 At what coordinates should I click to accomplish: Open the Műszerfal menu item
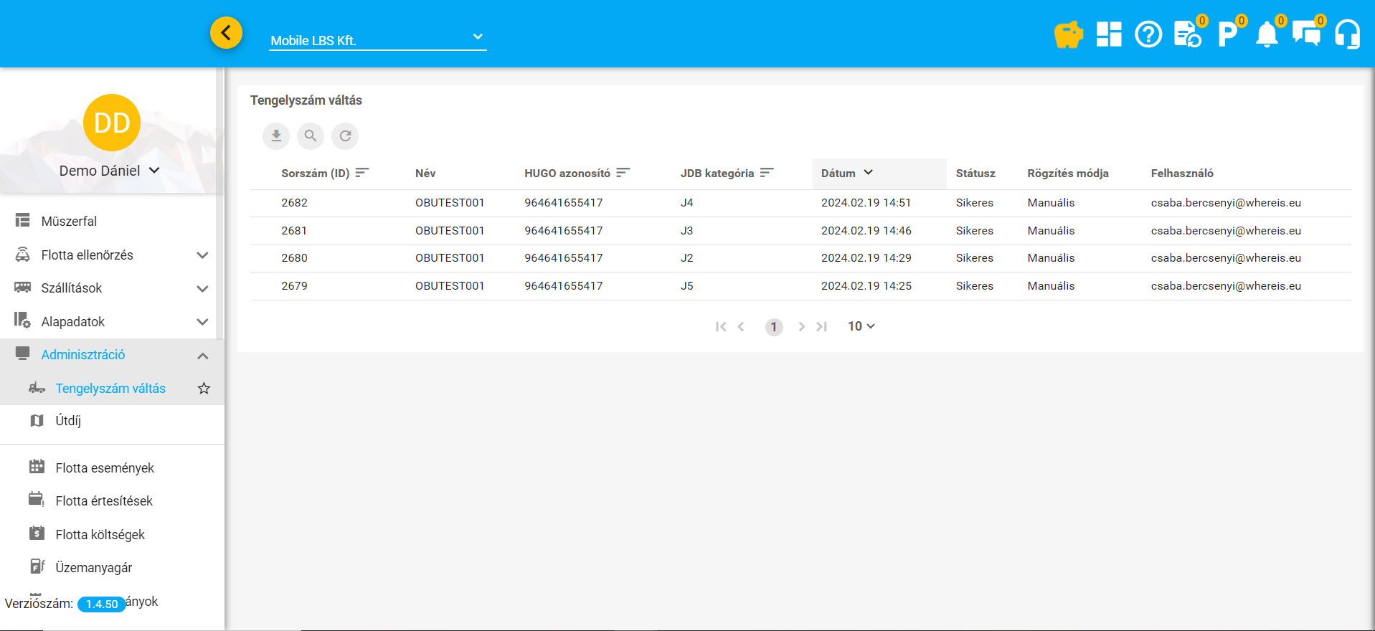(x=69, y=222)
